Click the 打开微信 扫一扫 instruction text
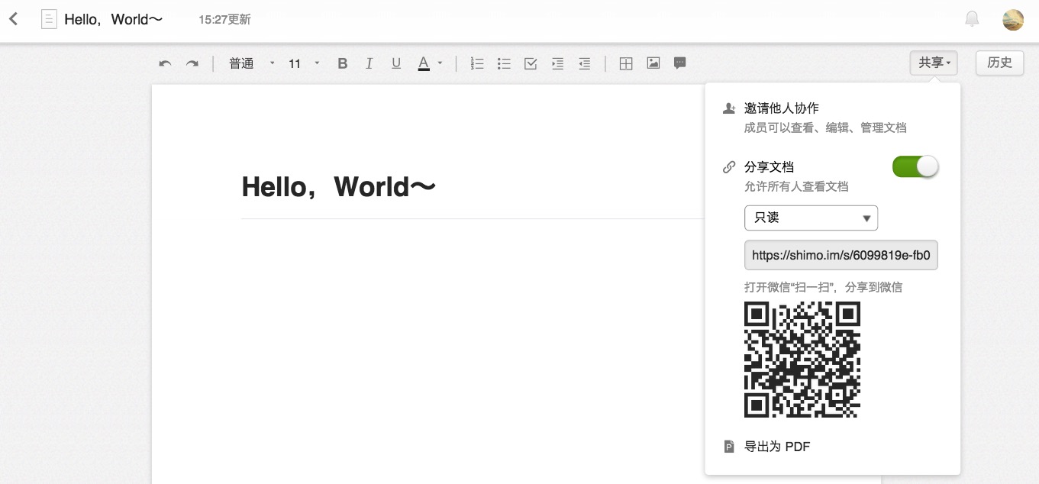Image resolution: width=1039 pixels, height=484 pixels. [824, 288]
